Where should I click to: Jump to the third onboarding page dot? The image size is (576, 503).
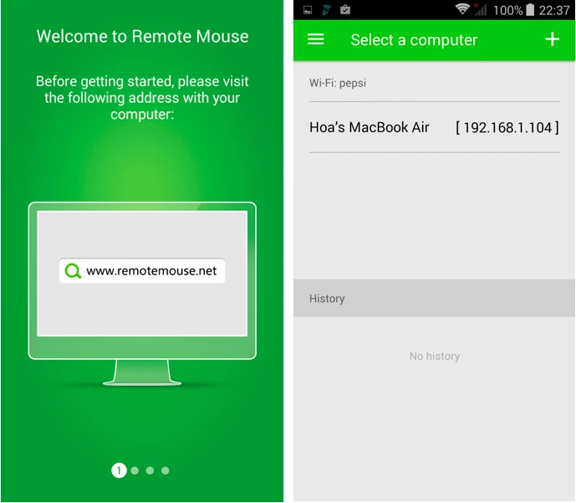(150, 470)
